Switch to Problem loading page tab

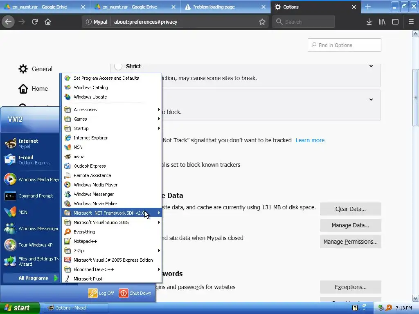pos(225,7)
